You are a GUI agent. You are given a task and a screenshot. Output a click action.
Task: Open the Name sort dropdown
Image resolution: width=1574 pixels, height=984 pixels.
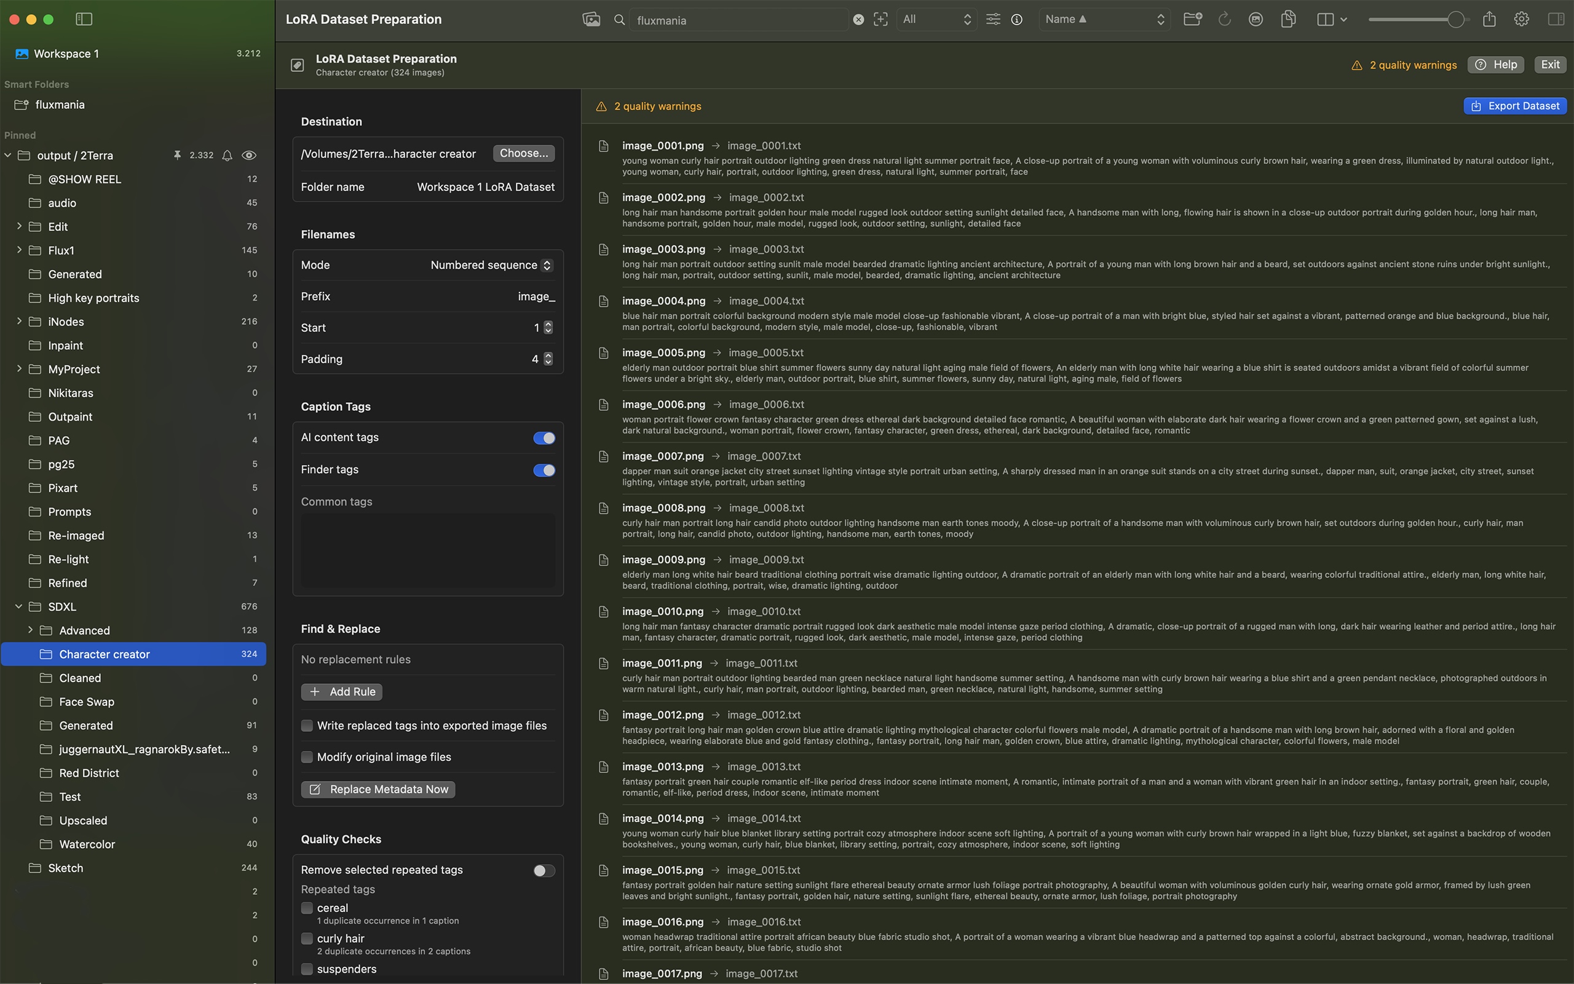tap(1104, 20)
